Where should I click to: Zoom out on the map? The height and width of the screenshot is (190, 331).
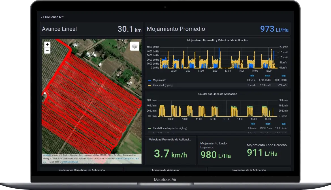(x=47, y=51)
